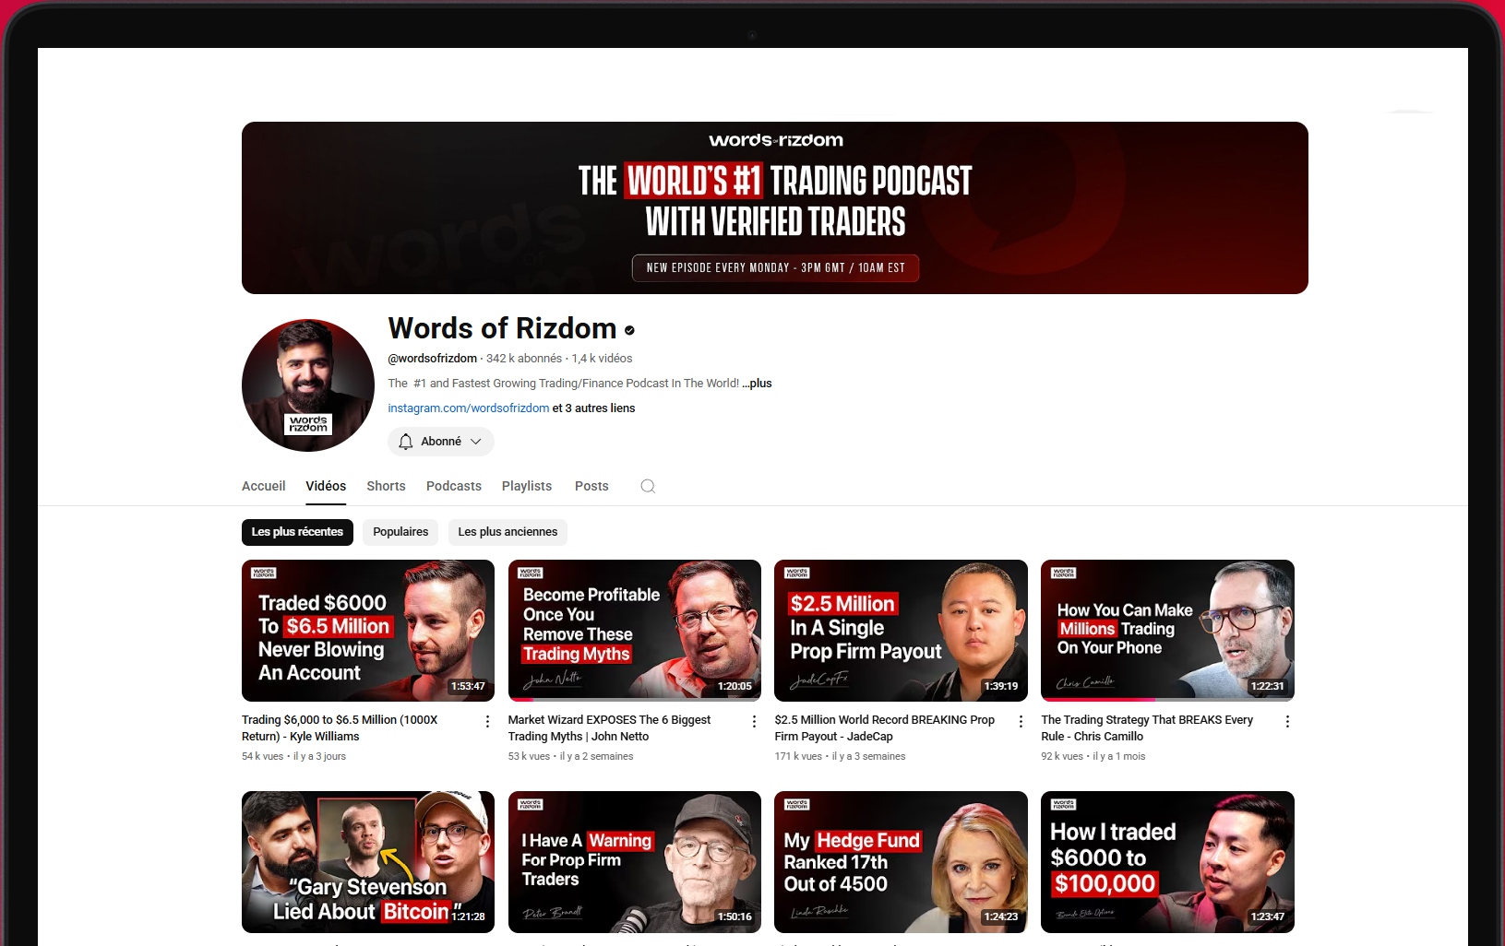
Task: Click the Words of Rizdom profile avatar
Action: click(308, 385)
